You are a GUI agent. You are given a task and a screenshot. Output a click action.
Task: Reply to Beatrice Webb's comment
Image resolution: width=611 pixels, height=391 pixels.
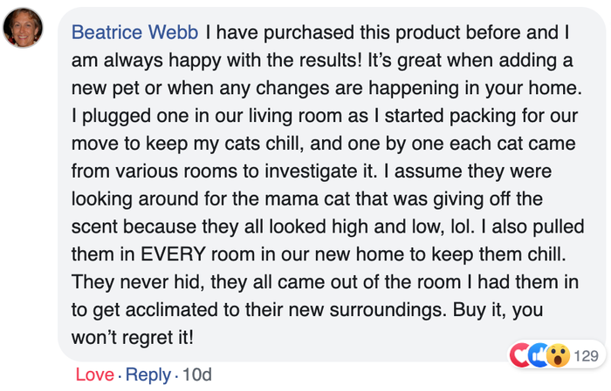tap(148, 374)
